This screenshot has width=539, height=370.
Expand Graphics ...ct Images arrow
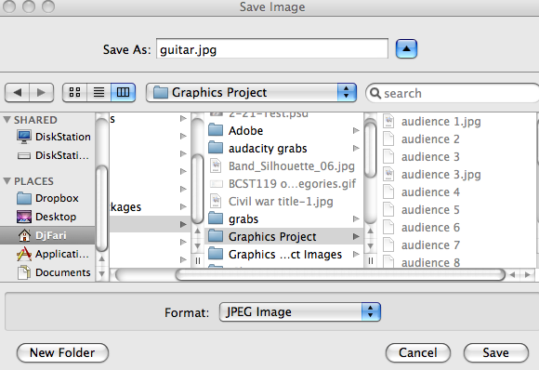(x=356, y=254)
